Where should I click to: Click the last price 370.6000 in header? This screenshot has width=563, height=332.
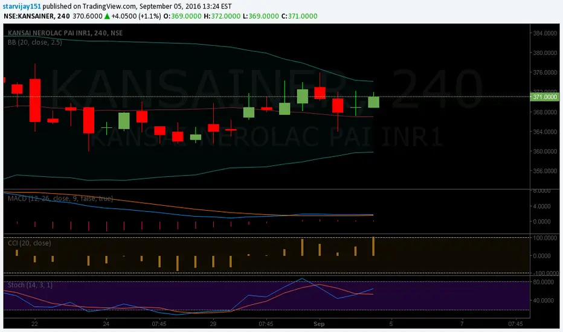click(88, 16)
